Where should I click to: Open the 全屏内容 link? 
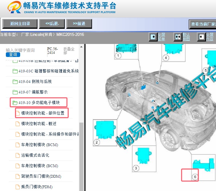coord(210,37)
